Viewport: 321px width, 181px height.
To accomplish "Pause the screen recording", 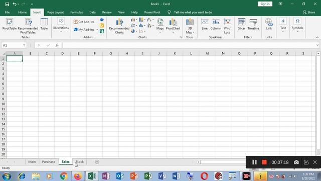I will 254,162.
